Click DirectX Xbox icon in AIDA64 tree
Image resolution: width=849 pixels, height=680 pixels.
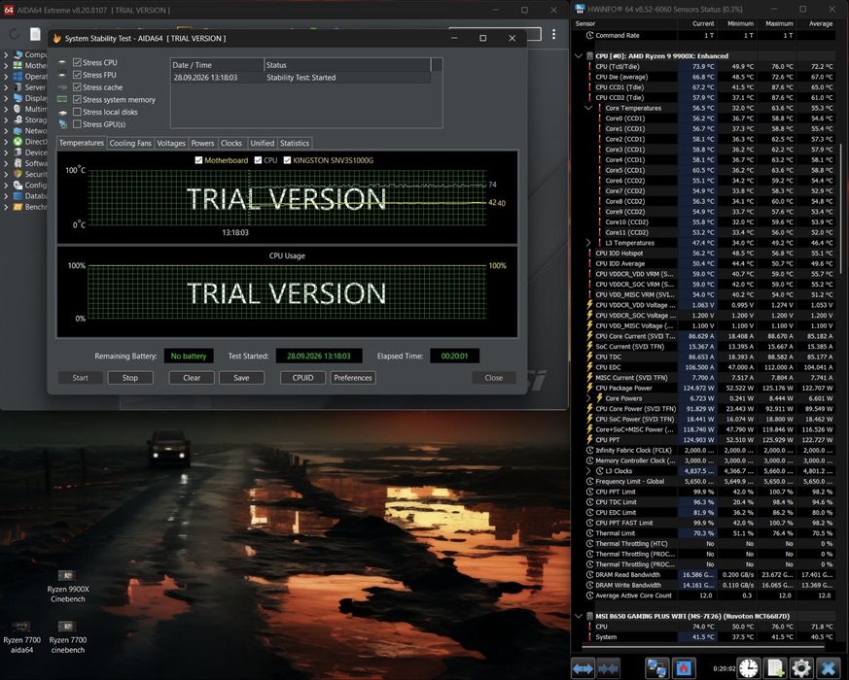click(x=18, y=142)
